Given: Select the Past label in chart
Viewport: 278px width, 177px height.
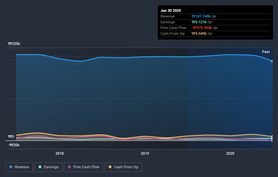Looking at the screenshot, I should pos(266,52).
